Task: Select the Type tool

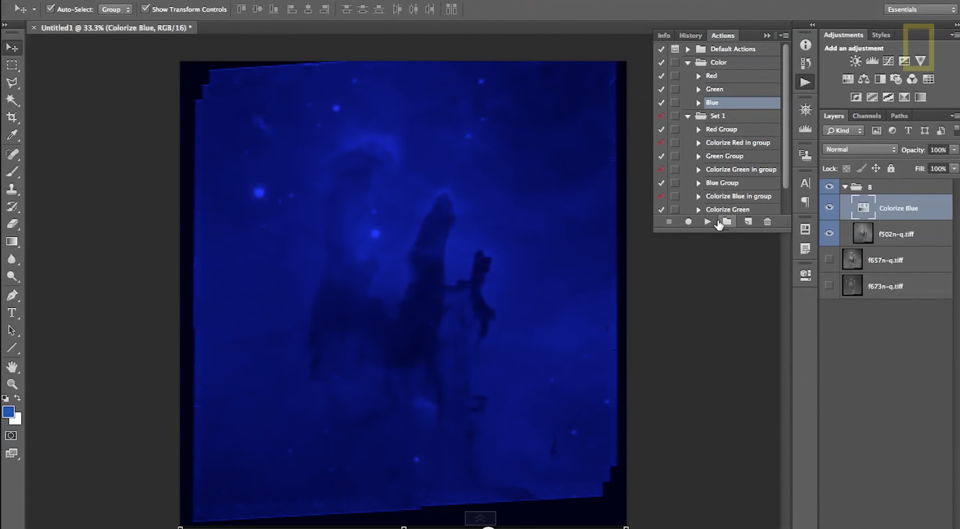Action: (x=12, y=313)
